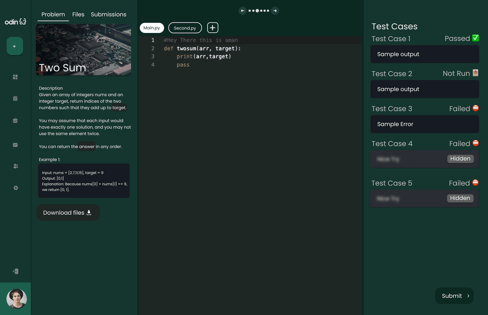Reveal Test Case 5 Hidden output
The height and width of the screenshot is (315, 488).
click(460, 198)
